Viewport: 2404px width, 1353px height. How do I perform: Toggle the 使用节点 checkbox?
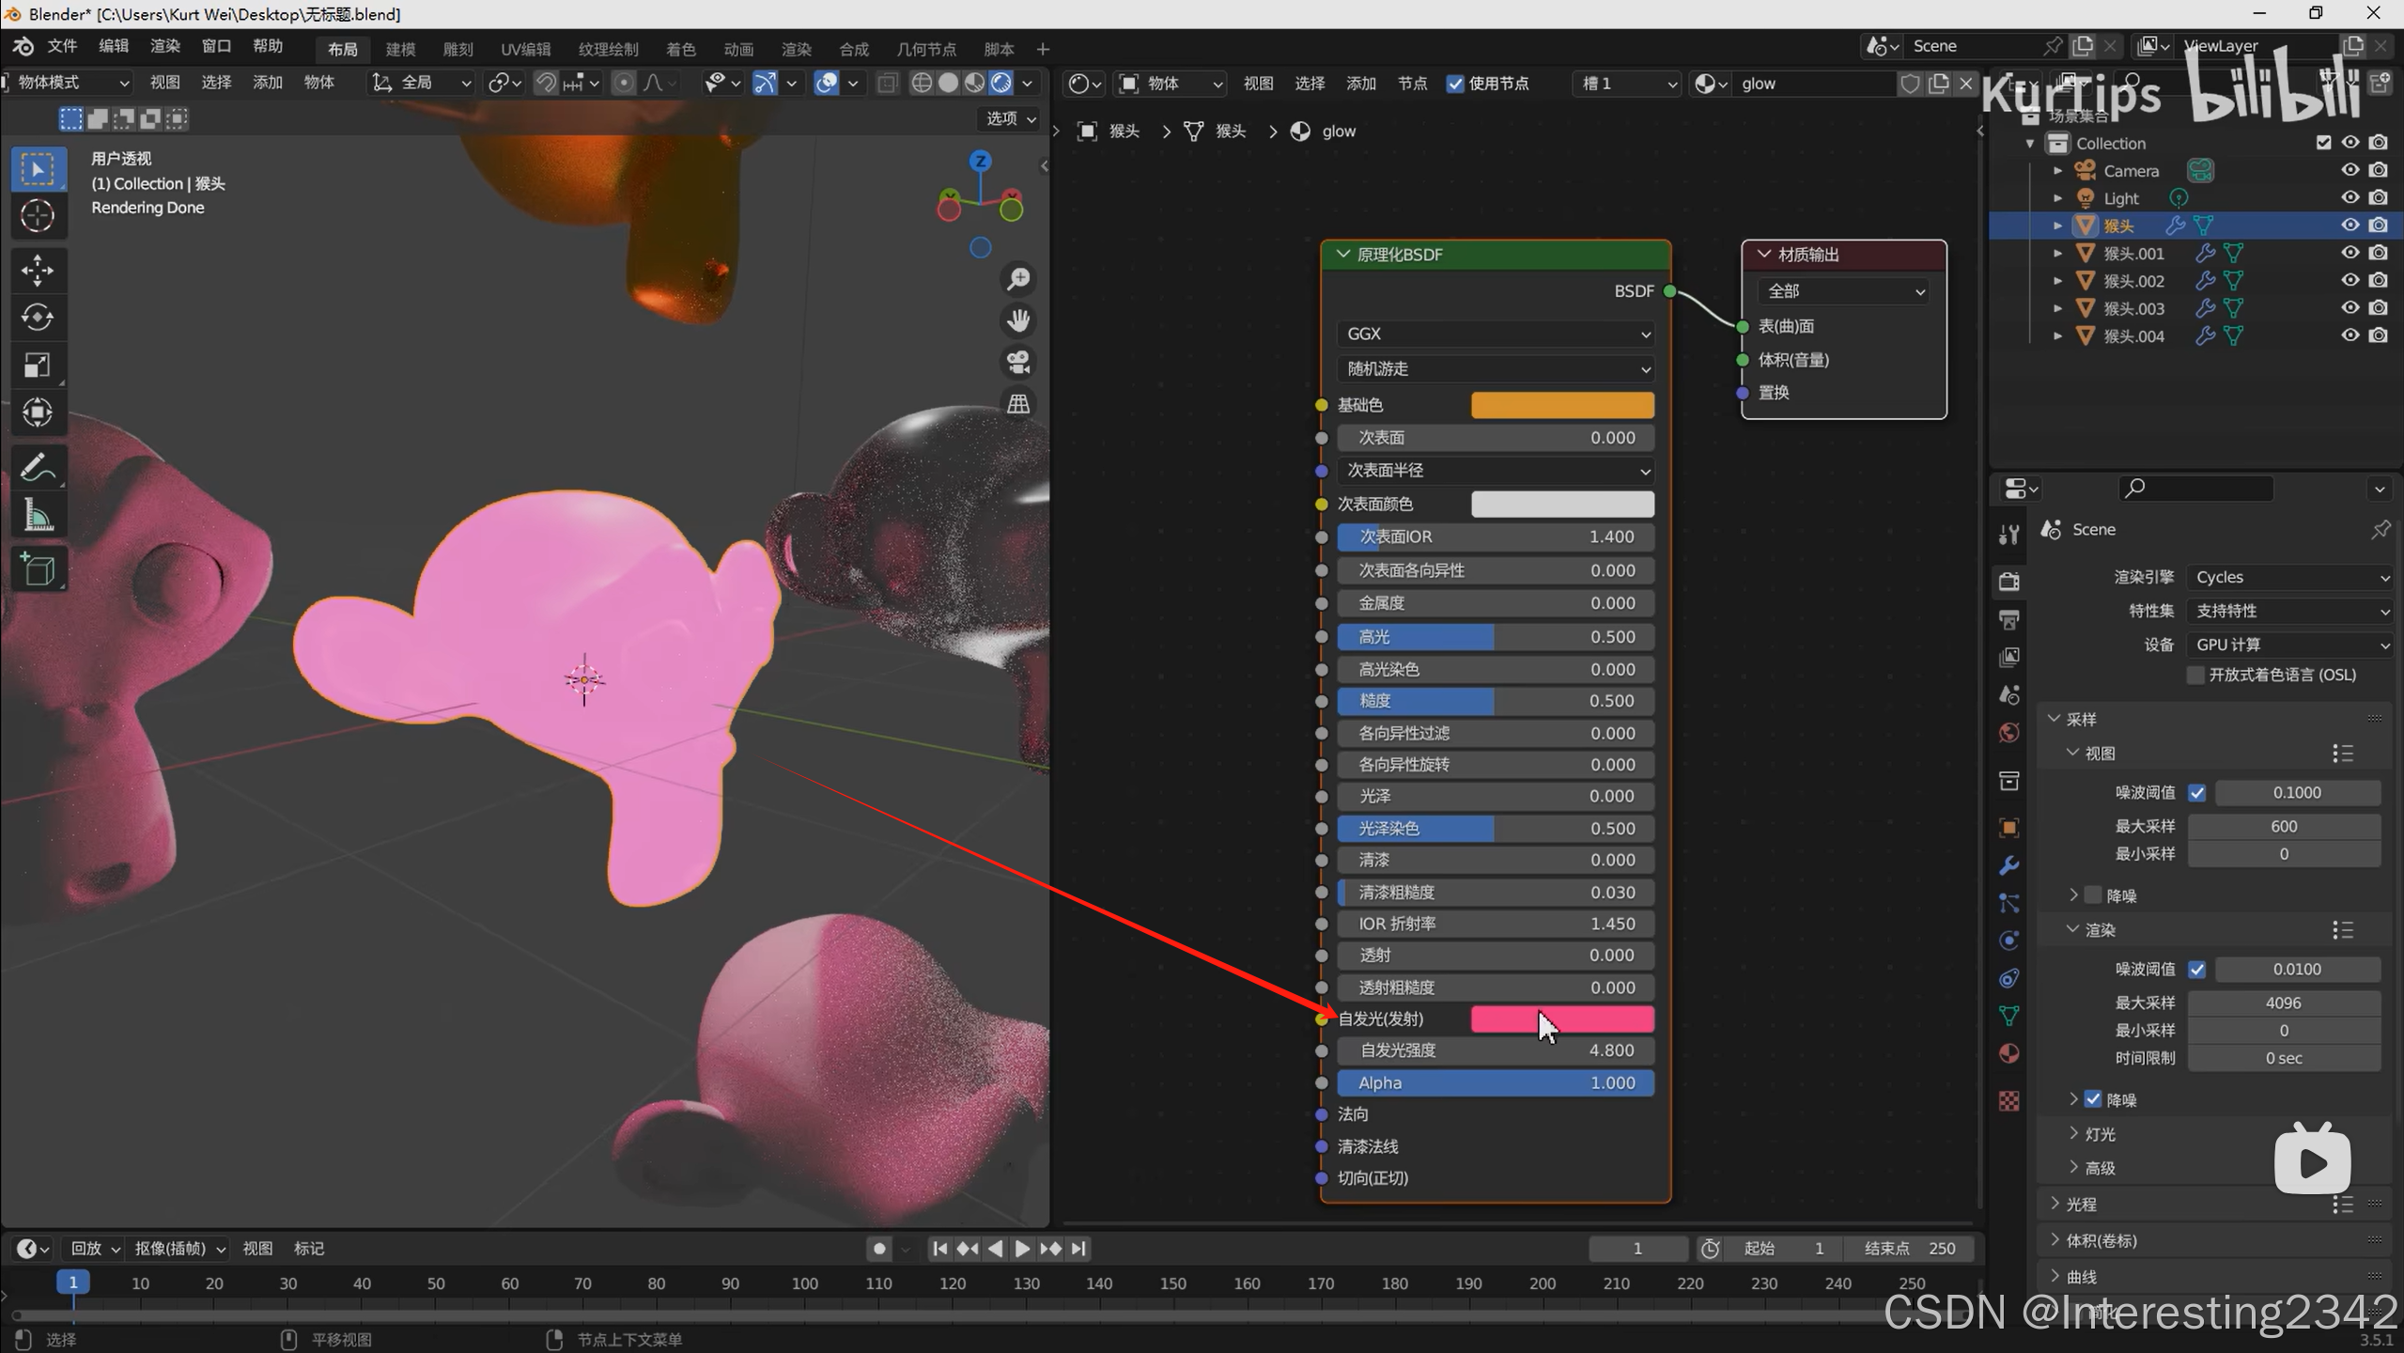pyautogui.click(x=1455, y=84)
